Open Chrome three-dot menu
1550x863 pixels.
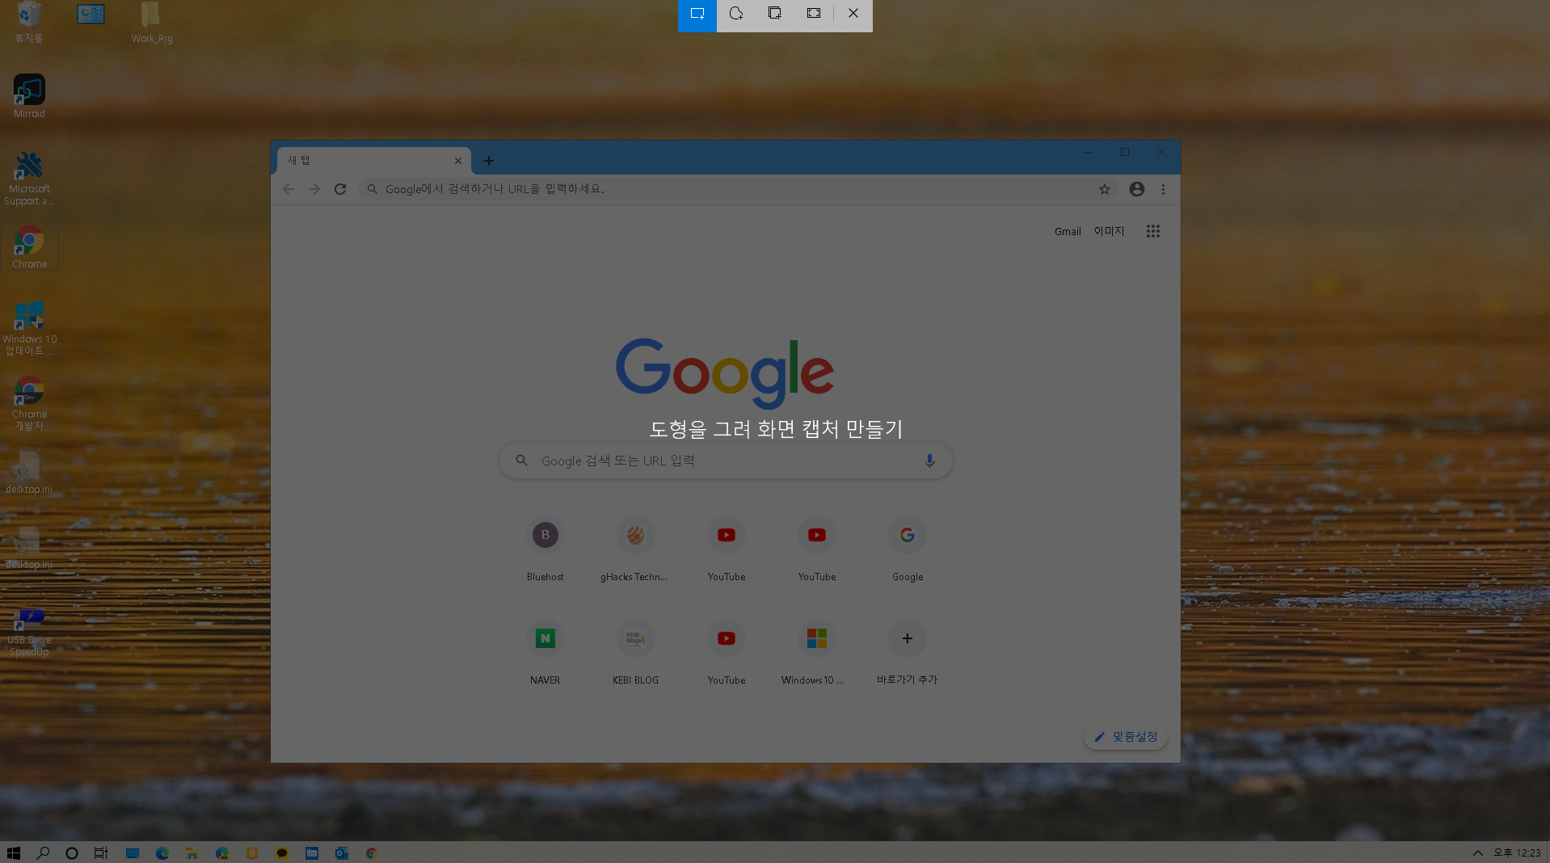pyautogui.click(x=1164, y=189)
